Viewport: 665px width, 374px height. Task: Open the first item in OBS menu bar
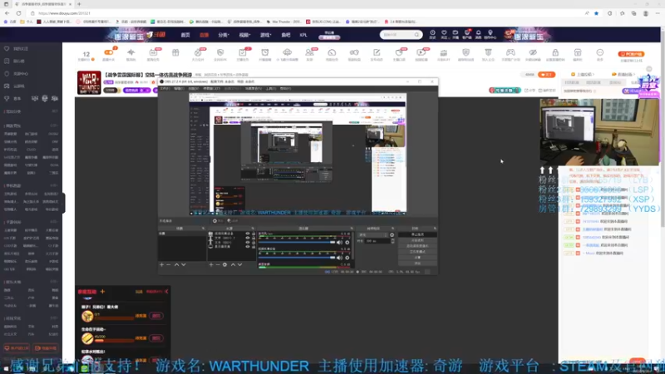[x=165, y=89]
